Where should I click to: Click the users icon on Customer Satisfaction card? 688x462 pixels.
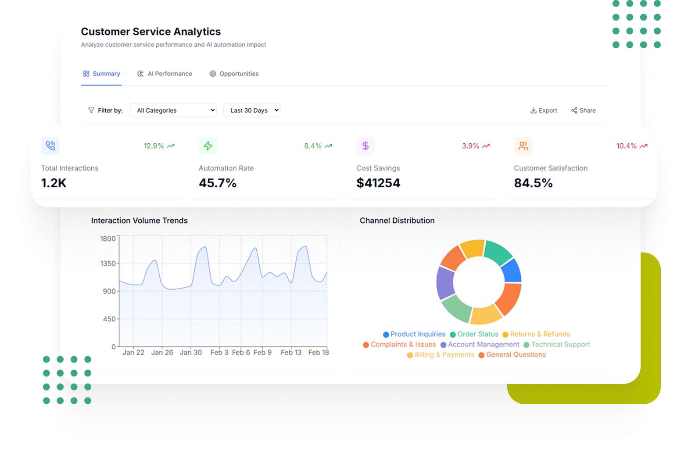pos(523,146)
